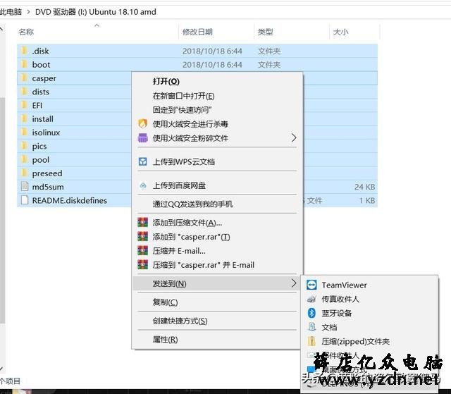The height and width of the screenshot is (394, 451).
Task: Click the preseed folder icon
Action: (x=25, y=173)
